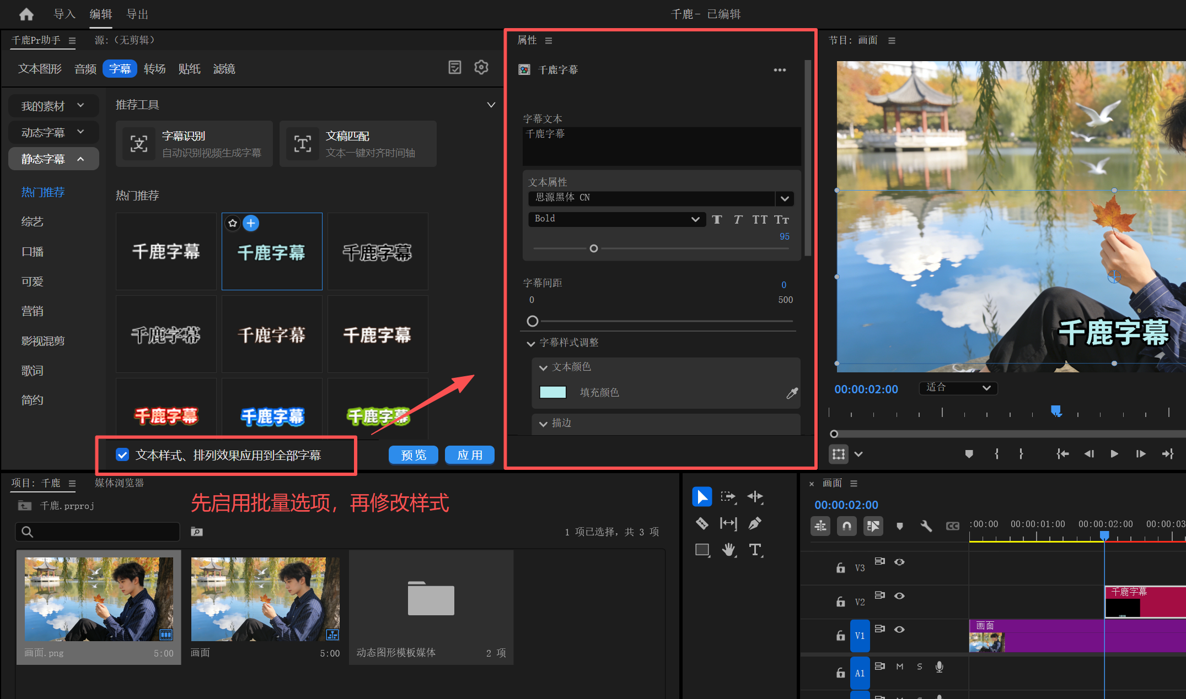Viewport: 1186px width, 699px height.
Task: Open the 导出 workspace tab
Action: point(137,14)
